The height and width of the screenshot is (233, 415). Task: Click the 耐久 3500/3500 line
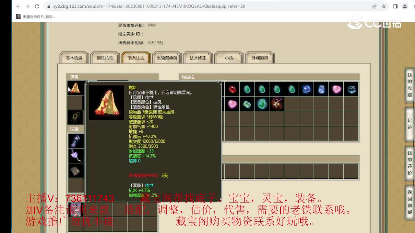click(x=143, y=146)
